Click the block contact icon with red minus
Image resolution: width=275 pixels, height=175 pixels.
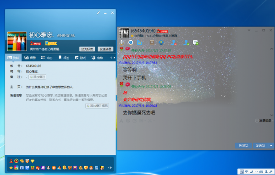coord(174,43)
